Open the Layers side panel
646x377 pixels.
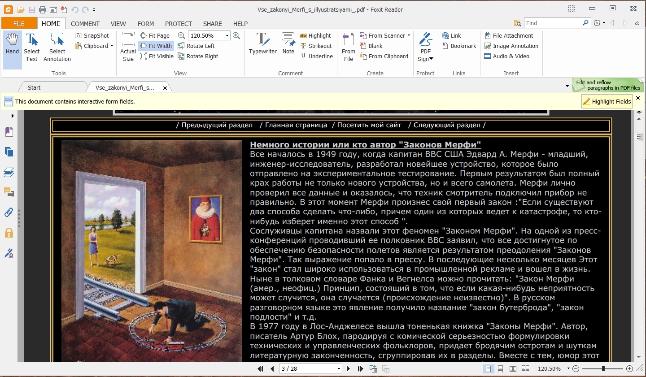pyautogui.click(x=9, y=172)
